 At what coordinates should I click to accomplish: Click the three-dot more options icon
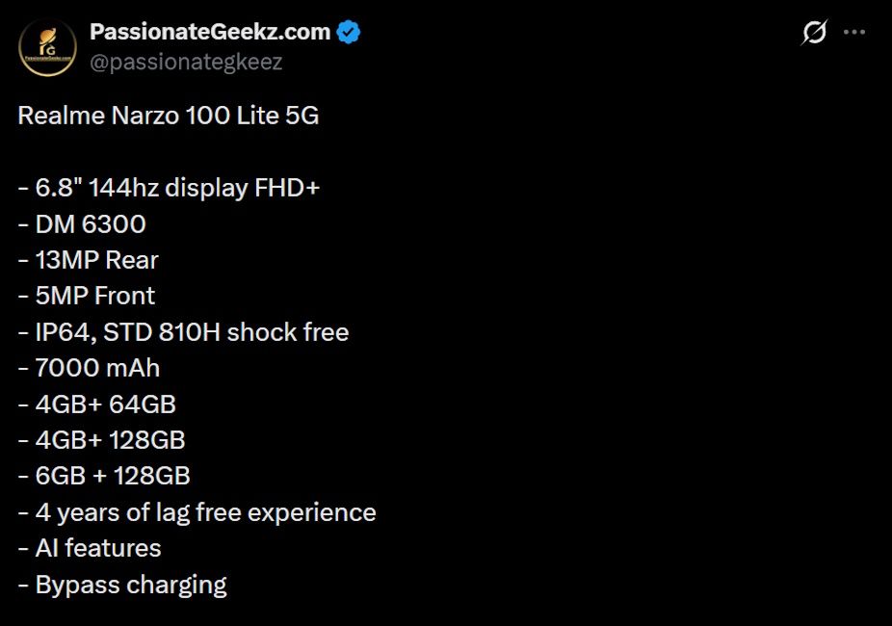click(x=853, y=32)
